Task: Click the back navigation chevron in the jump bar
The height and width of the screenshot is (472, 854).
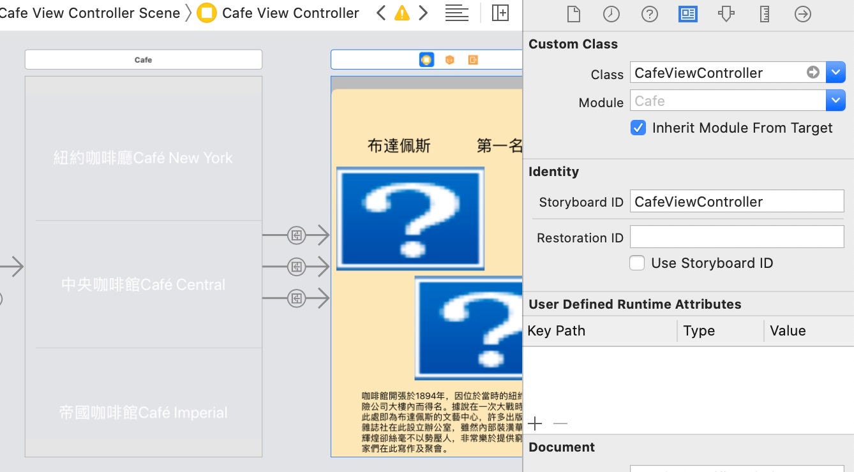Action: pyautogui.click(x=380, y=12)
